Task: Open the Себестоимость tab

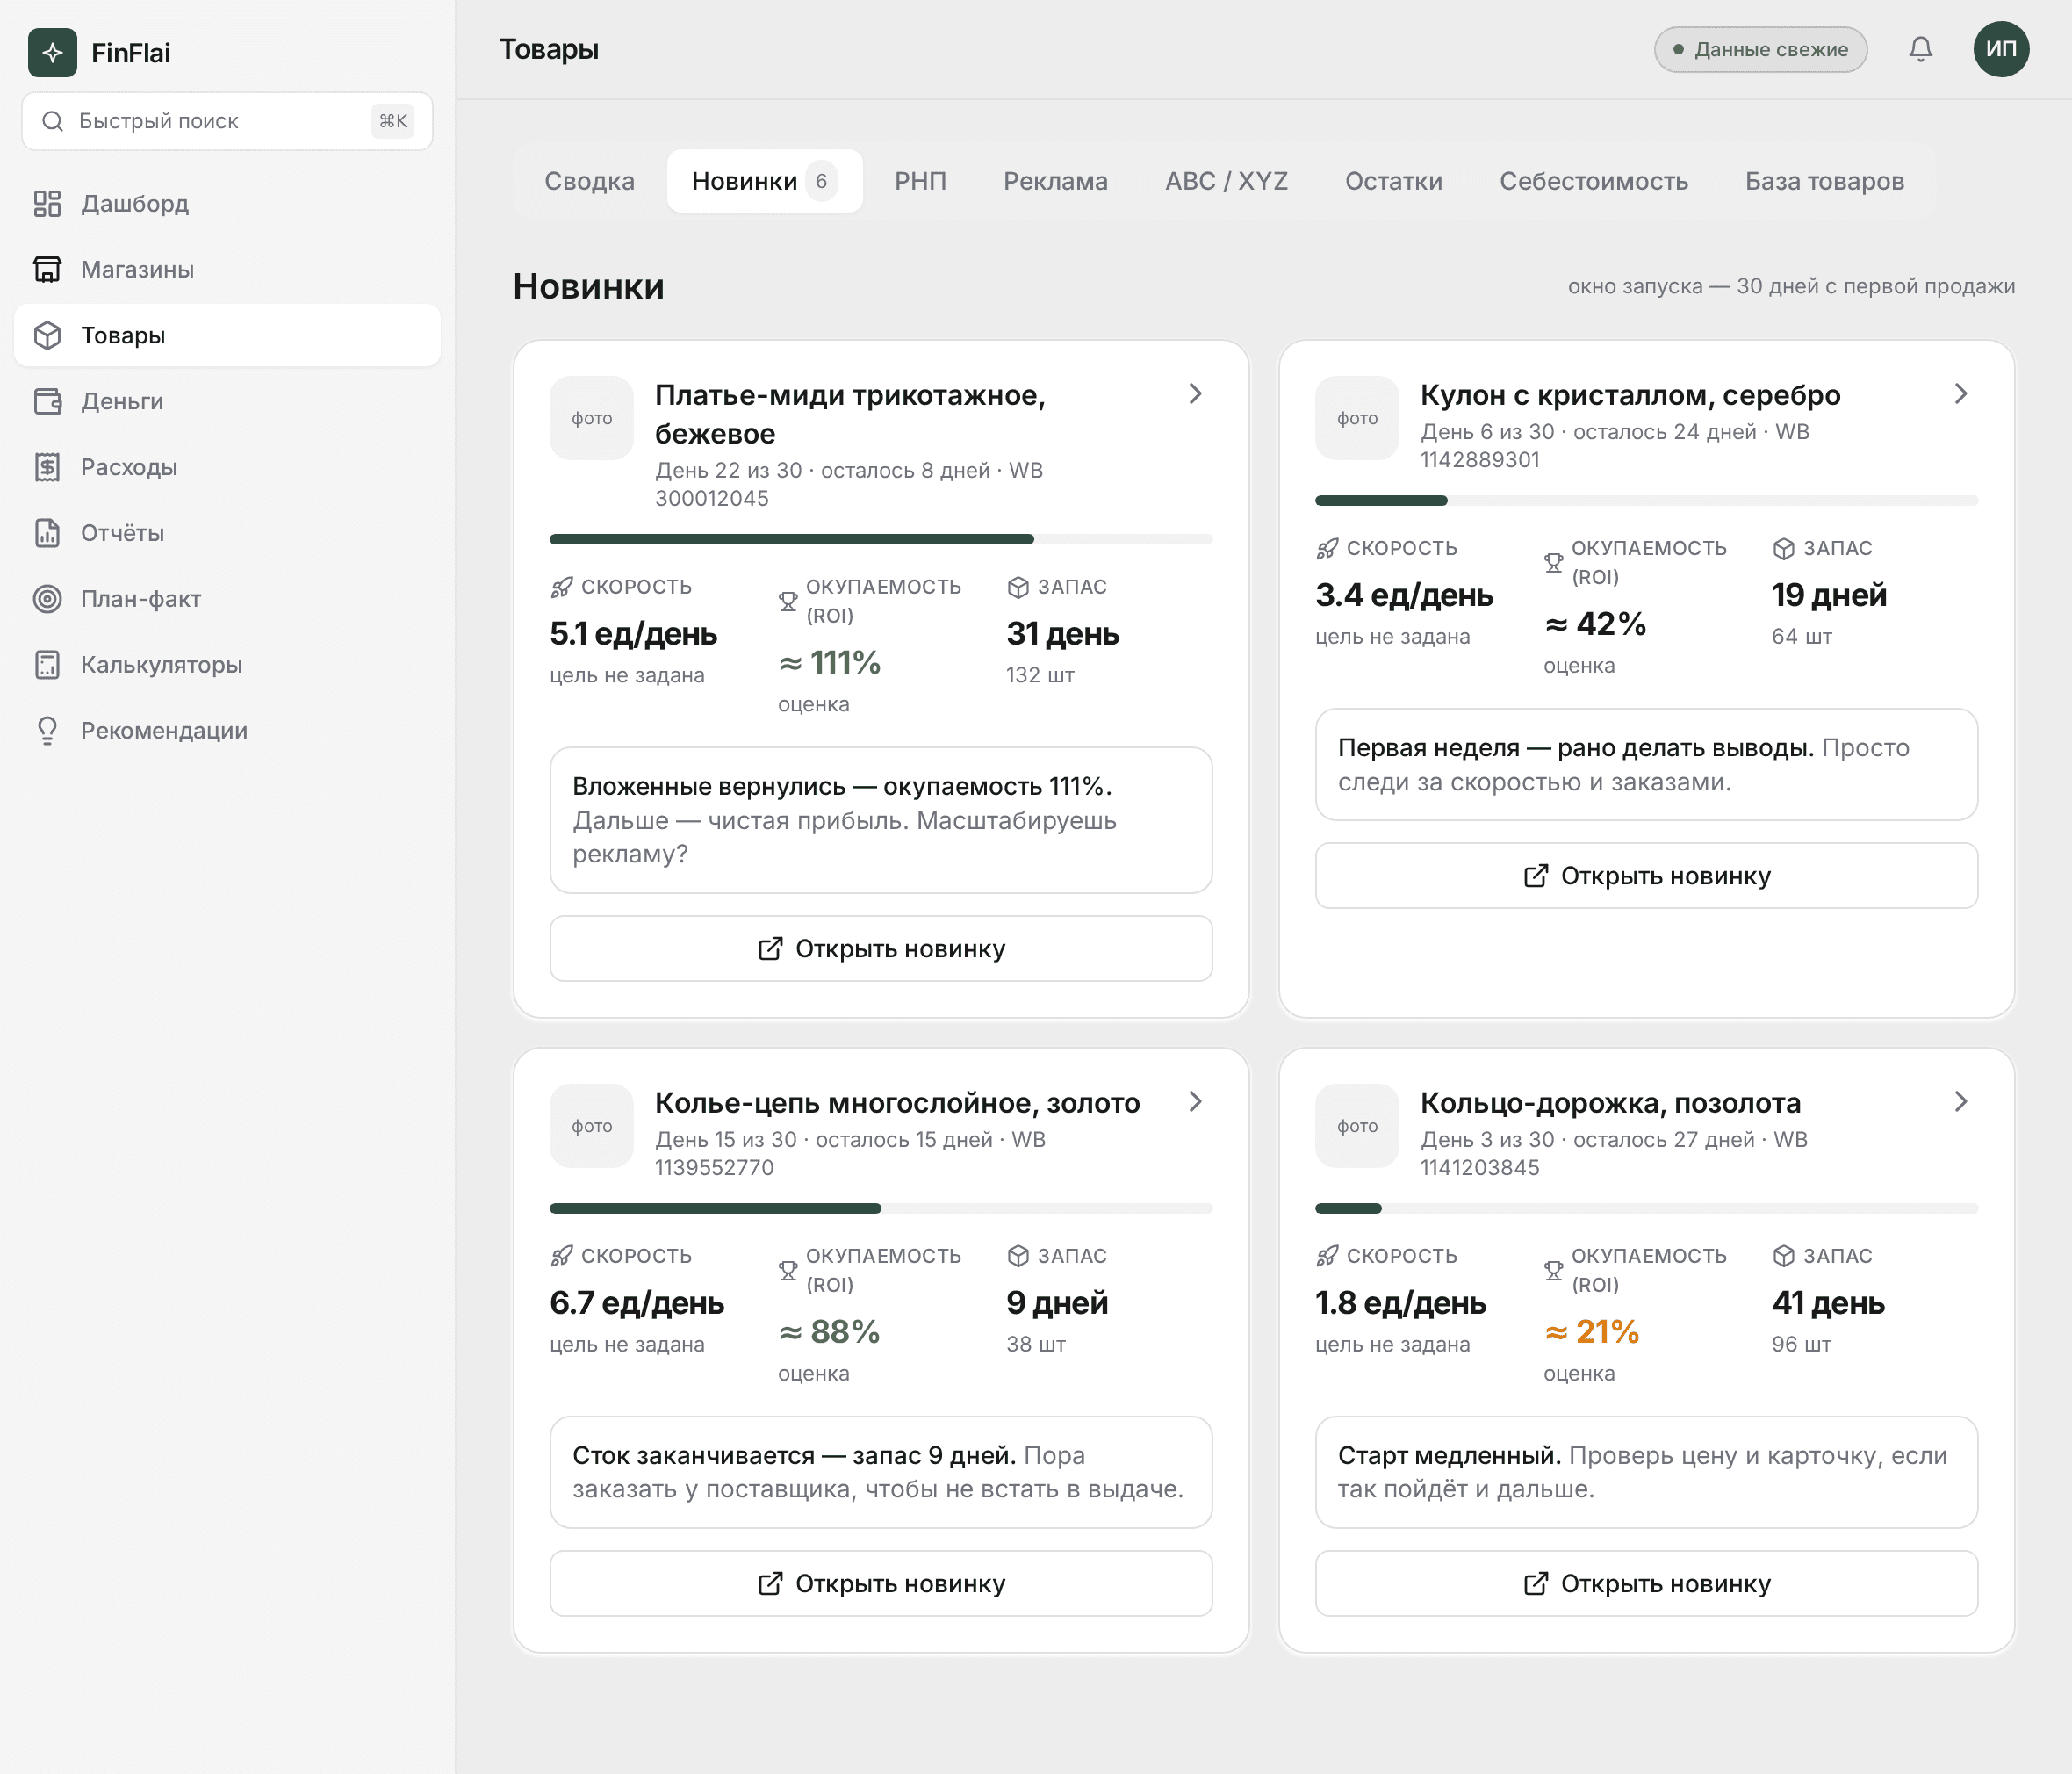Action: (x=1593, y=181)
